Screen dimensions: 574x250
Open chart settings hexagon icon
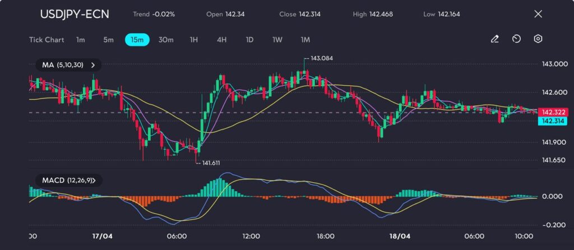538,39
